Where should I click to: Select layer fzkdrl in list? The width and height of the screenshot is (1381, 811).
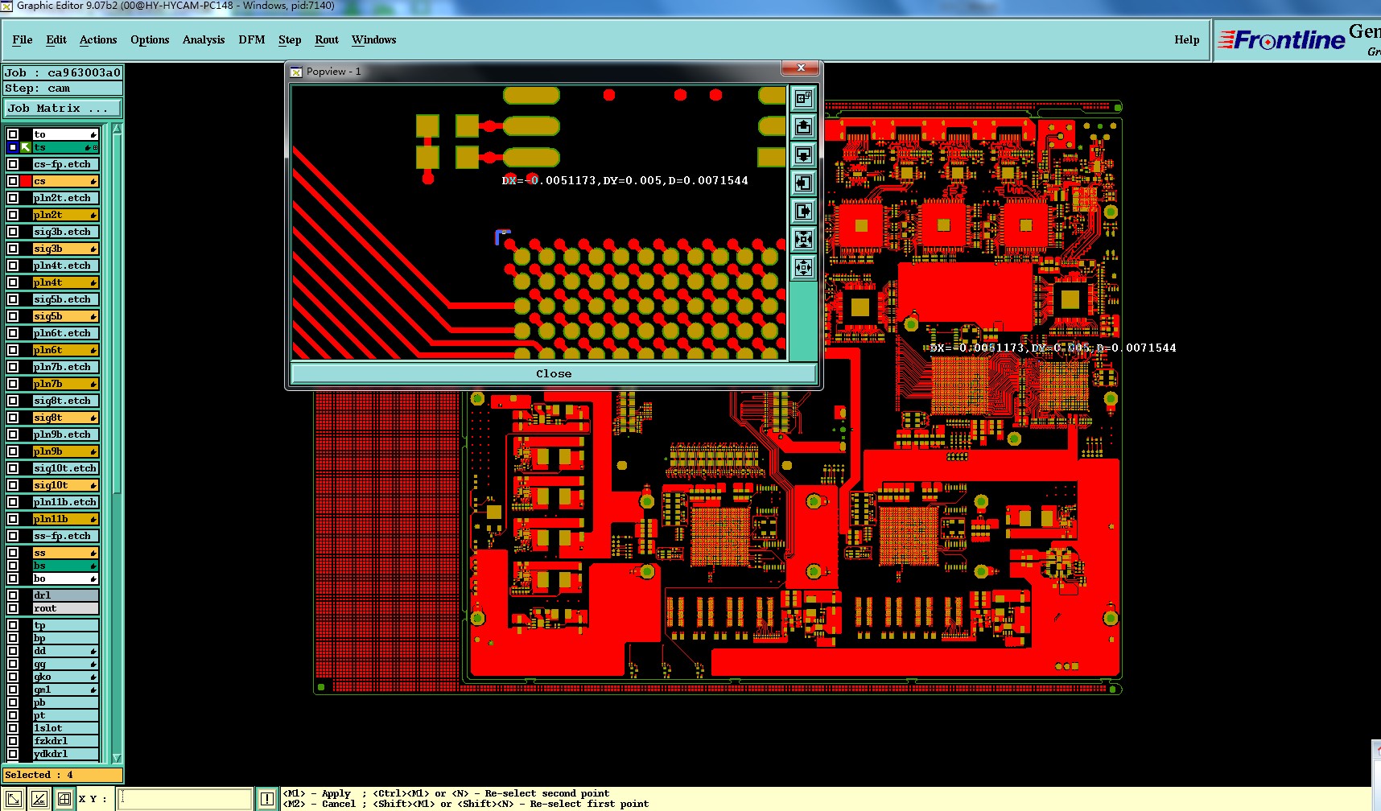tap(65, 741)
